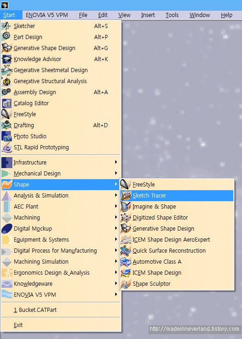
Task: Expand the Infrastructure submenu arrow
Action: pyautogui.click(x=116, y=162)
